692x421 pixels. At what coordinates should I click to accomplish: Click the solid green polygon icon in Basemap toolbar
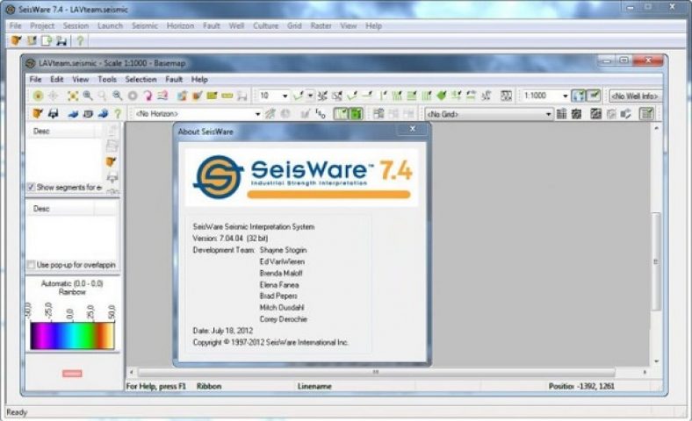tap(442, 96)
